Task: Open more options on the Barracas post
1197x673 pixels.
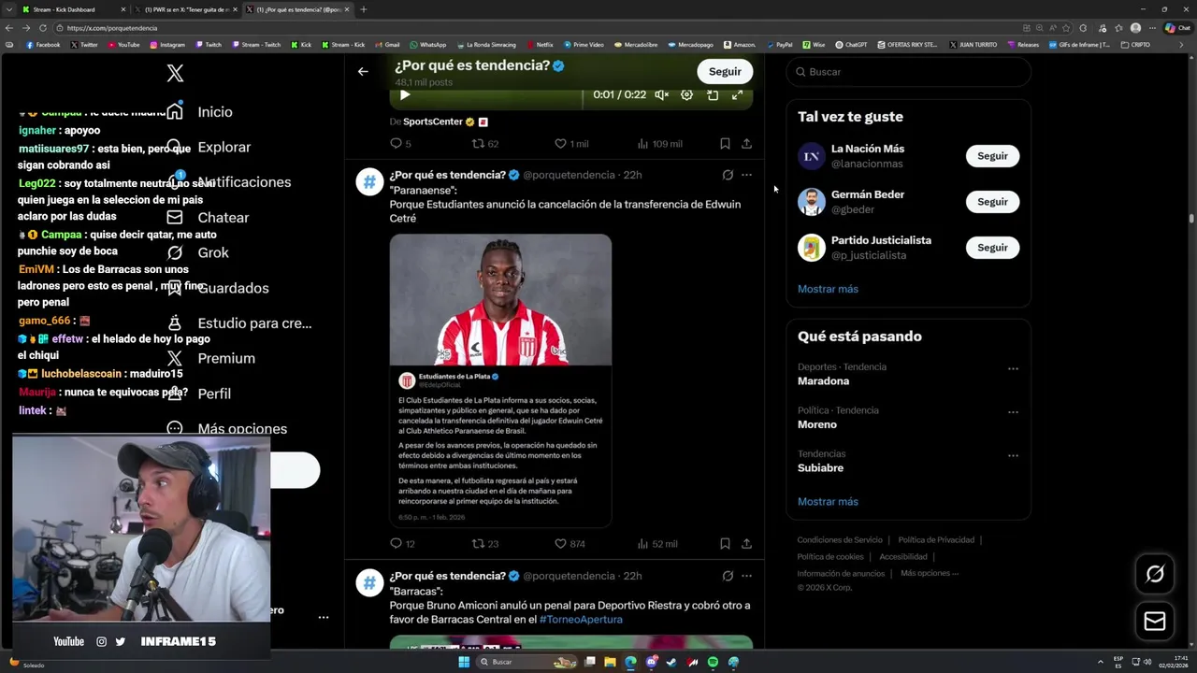Action: coord(746,576)
